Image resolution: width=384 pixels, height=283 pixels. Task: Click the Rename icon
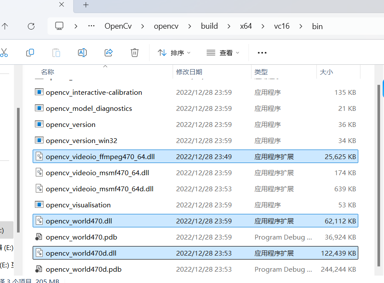point(82,53)
